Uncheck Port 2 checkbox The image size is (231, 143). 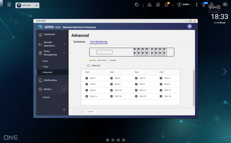[x=111, y=78]
